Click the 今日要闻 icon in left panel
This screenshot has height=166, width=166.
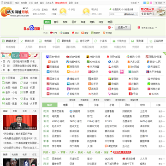click(3, 78)
